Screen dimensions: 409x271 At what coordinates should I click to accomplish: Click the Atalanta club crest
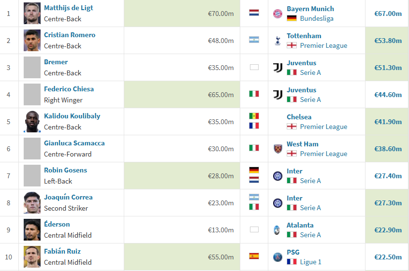(x=277, y=230)
